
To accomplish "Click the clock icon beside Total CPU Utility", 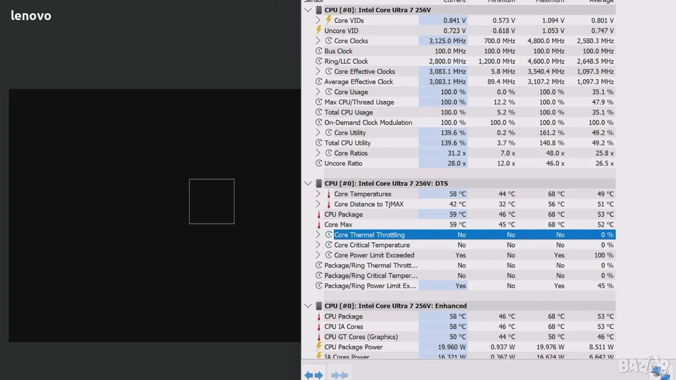I will point(319,143).
